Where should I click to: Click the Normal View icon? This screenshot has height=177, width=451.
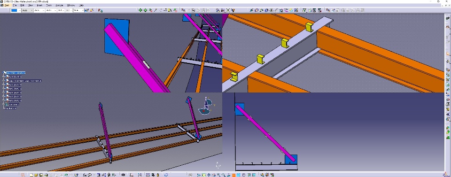229,175
